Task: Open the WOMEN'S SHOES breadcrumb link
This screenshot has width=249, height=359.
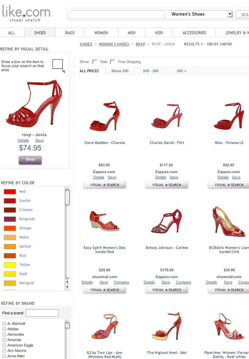Action: (x=114, y=44)
